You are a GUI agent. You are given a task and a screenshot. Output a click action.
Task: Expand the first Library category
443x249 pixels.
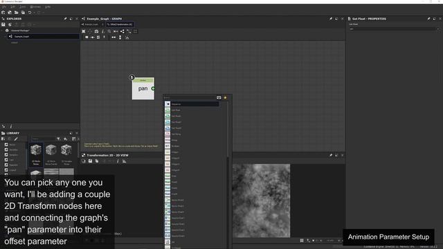(6, 145)
